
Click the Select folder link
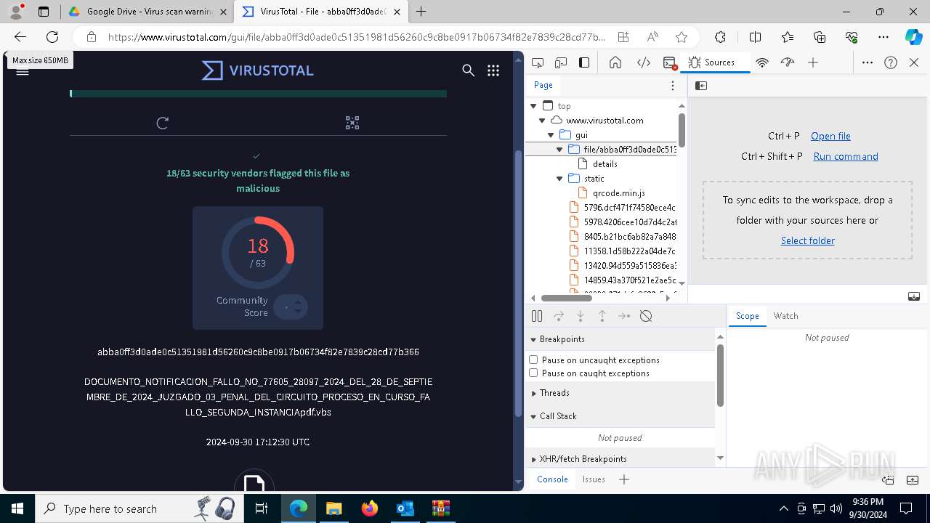point(808,240)
